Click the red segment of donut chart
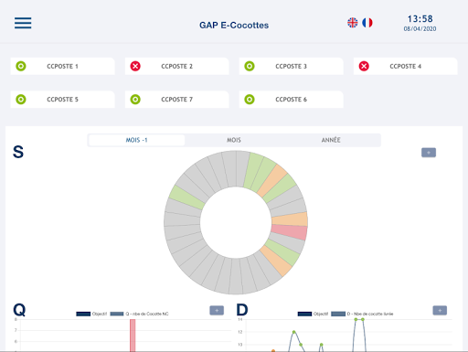 click(x=289, y=232)
